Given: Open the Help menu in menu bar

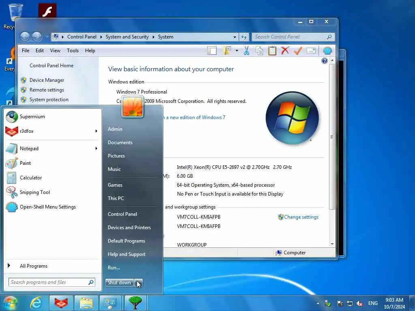Looking at the screenshot, I should coord(90,51).
